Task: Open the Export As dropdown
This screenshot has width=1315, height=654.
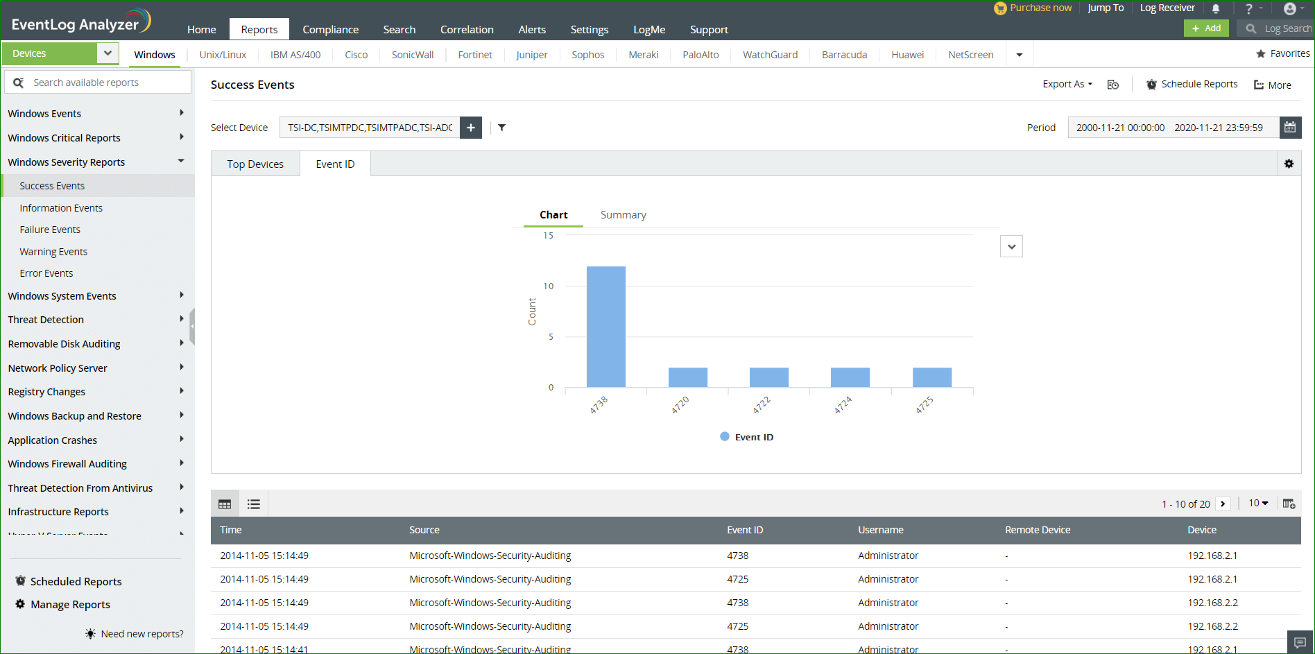Action: point(1067,84)
